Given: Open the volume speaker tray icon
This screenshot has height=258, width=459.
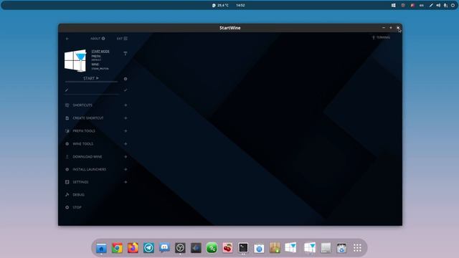Looking at the screenshot, I should coord(438,5).
